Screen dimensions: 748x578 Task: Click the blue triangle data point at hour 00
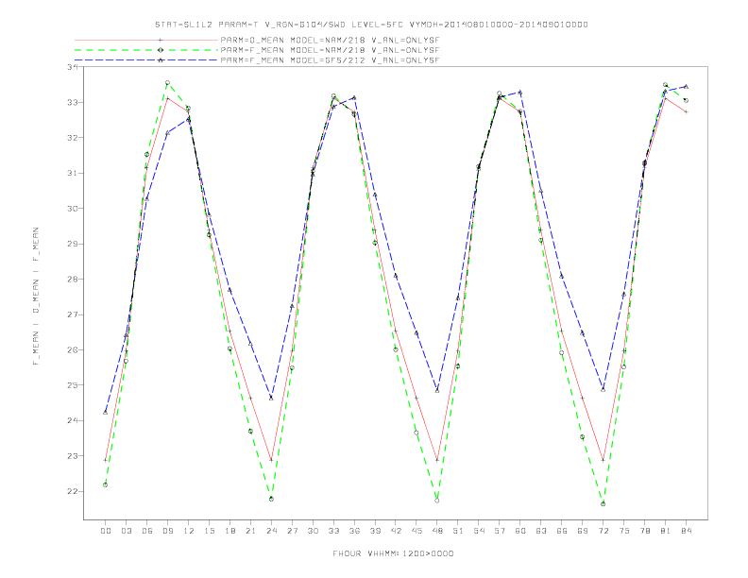point(106,412)
